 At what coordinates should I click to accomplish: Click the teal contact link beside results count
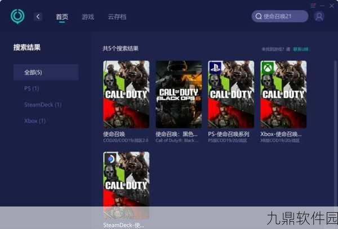tap(300, 50)
